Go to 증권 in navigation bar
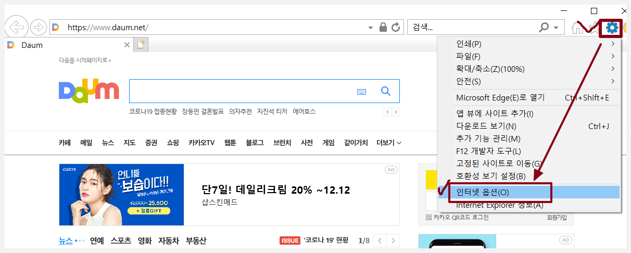The image size is (631, 253). point(152,143)
